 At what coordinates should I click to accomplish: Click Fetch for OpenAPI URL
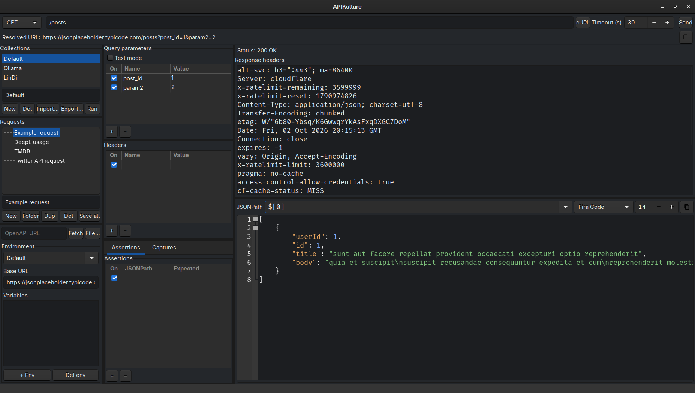point(76,233)
